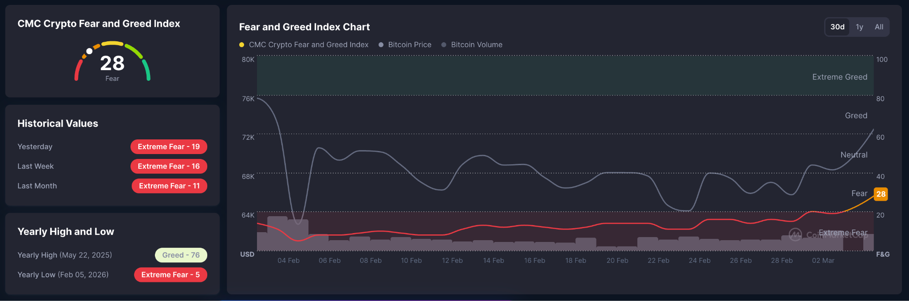Click the 'CMC Crypto Fear and Greed Index' heading
This screenshot has height=301, width=909.
click(x=99, y=24)
